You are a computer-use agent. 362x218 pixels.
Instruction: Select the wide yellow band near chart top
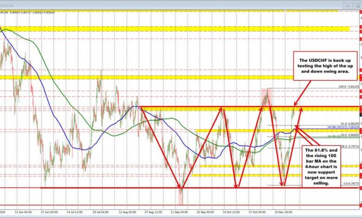coord(176,29)
